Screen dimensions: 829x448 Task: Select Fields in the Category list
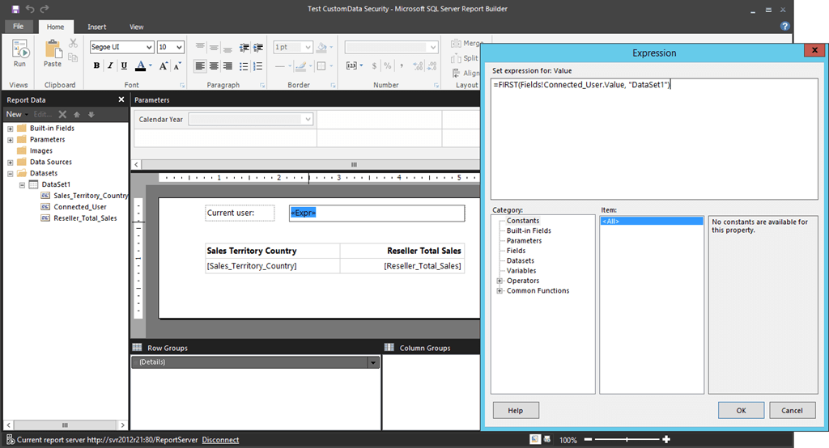[516, 251]
